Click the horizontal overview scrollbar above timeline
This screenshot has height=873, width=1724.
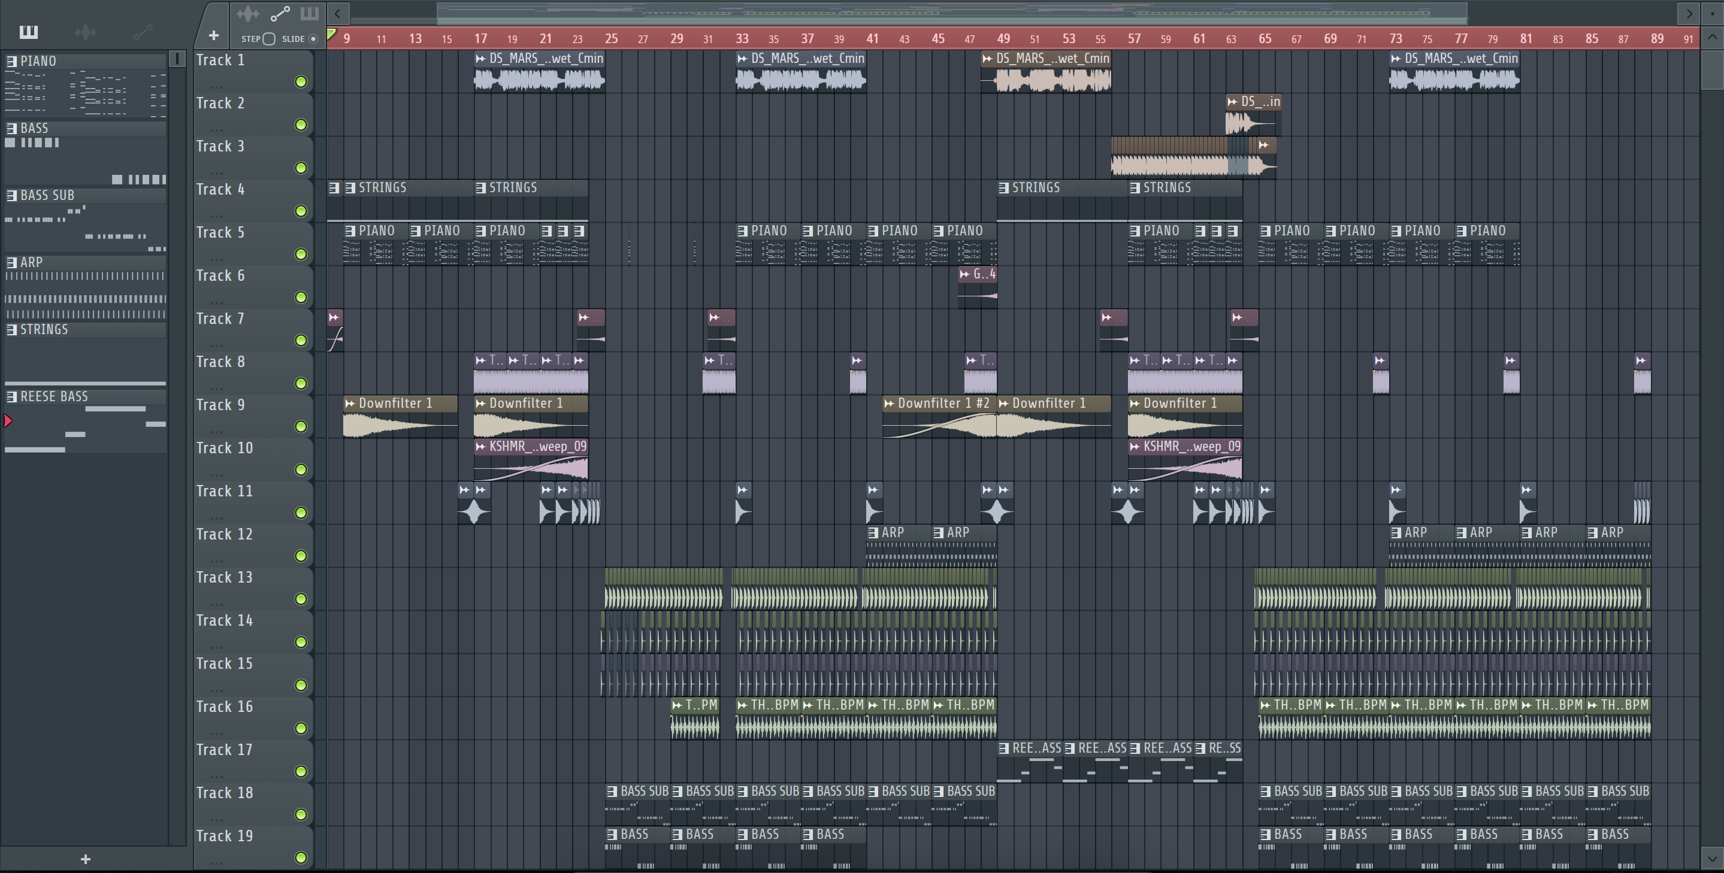[x=952, y=13]
